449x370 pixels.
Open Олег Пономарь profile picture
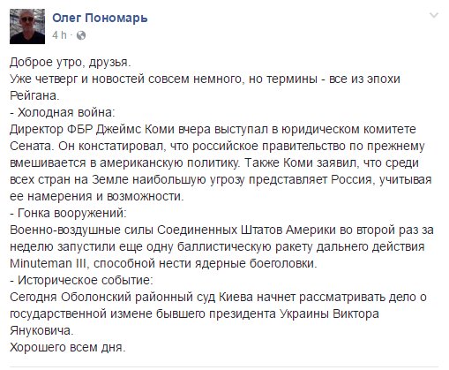pos(27,26)
